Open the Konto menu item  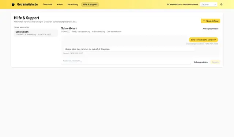click(x=60, y=4)
